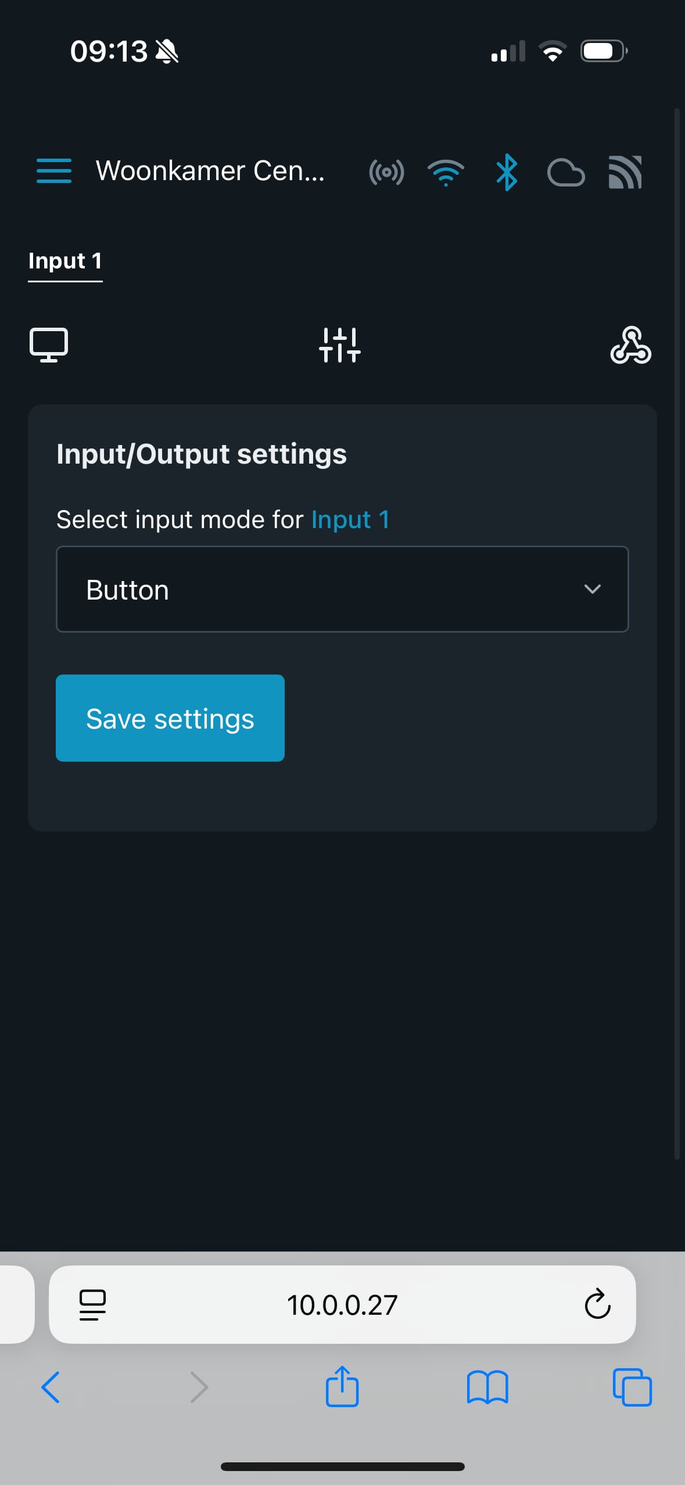Expand the Button input mode dropdown
This screenshot has width=685, height=1485.
point(342,589)
